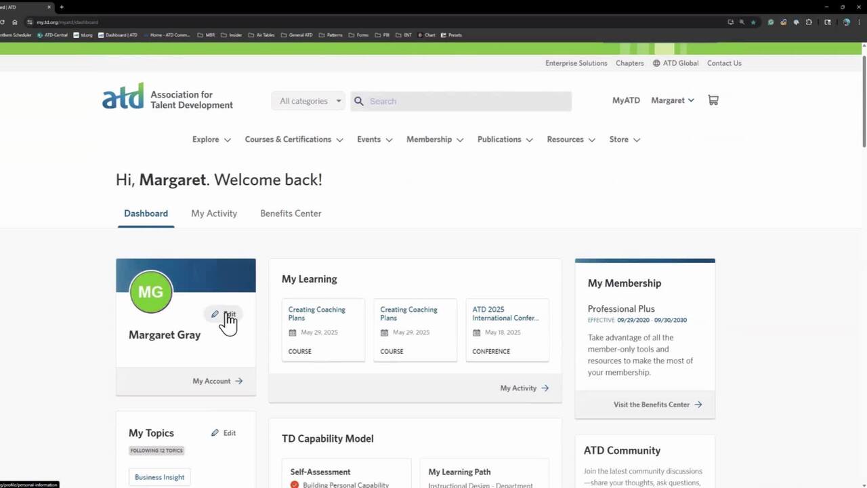The width and height of the screenshot is (867, 488).
Task: Click the MG profile avatar
Action: (x=150, y=291)
